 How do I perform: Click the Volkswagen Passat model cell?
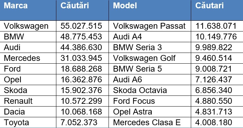149,26
